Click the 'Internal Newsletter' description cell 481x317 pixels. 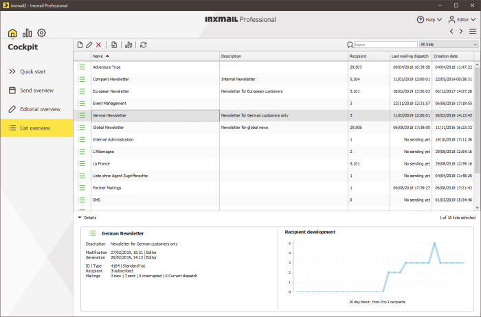coord(284,79)
